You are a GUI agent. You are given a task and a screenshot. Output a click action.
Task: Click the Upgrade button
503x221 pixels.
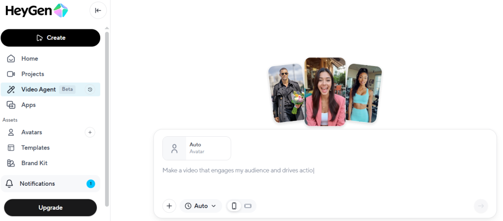tap(51, 208)
